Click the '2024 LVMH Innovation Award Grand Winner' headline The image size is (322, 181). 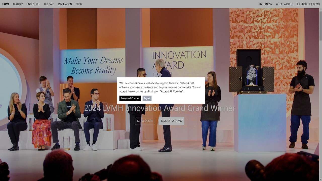point(159,108)
